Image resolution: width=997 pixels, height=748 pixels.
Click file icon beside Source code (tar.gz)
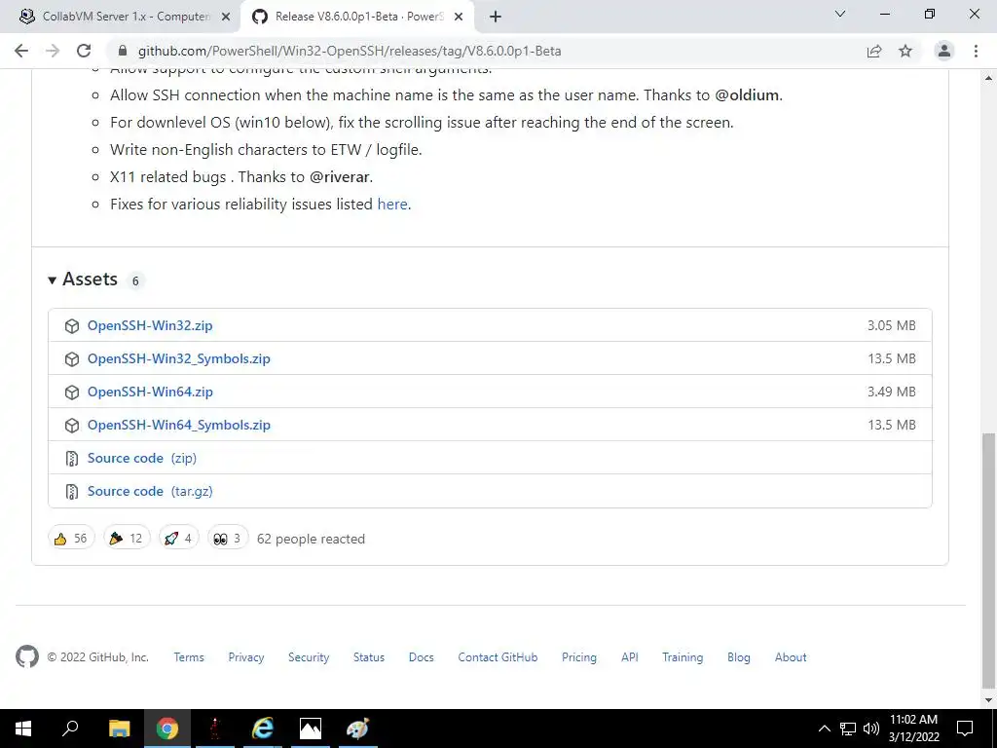point(72,492)
